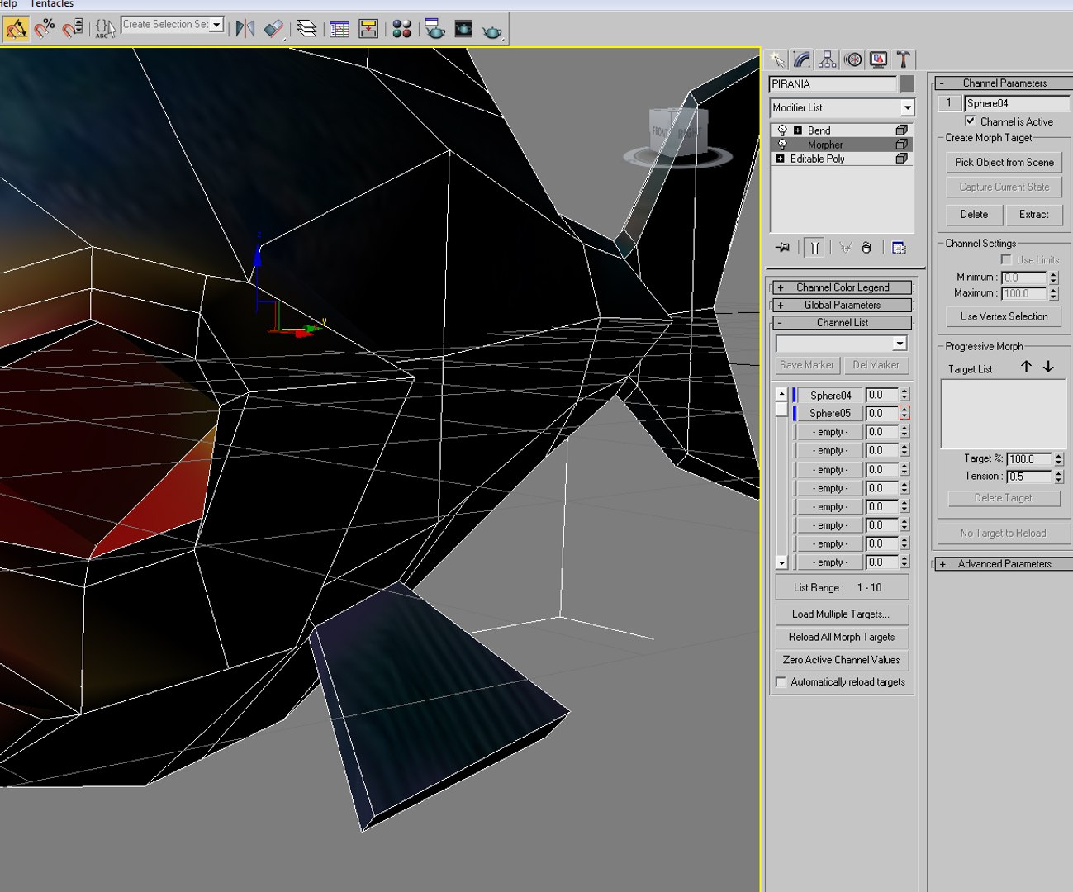The width and height of the screenshot is (1073, 892).
Task: Expand Advanced Parameters rollout
Action: (x=1004, y=564)
